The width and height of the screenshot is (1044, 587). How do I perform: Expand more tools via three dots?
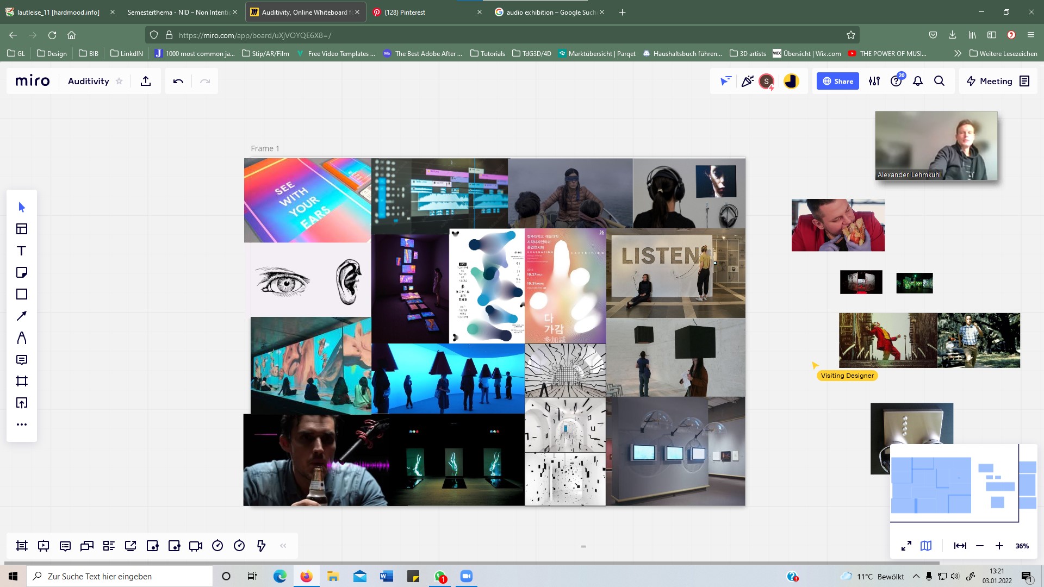tap(22, 424)
